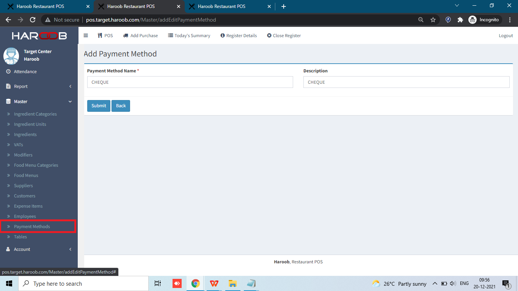Open Register Details
This screenshot has height=291, width=518.
pyautogui.click(x=239, y=36)
